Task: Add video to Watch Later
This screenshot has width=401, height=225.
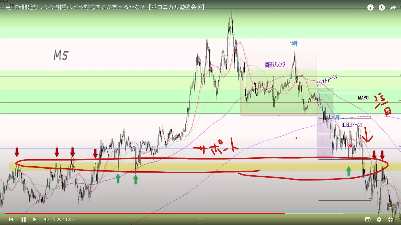Action: 382,7
